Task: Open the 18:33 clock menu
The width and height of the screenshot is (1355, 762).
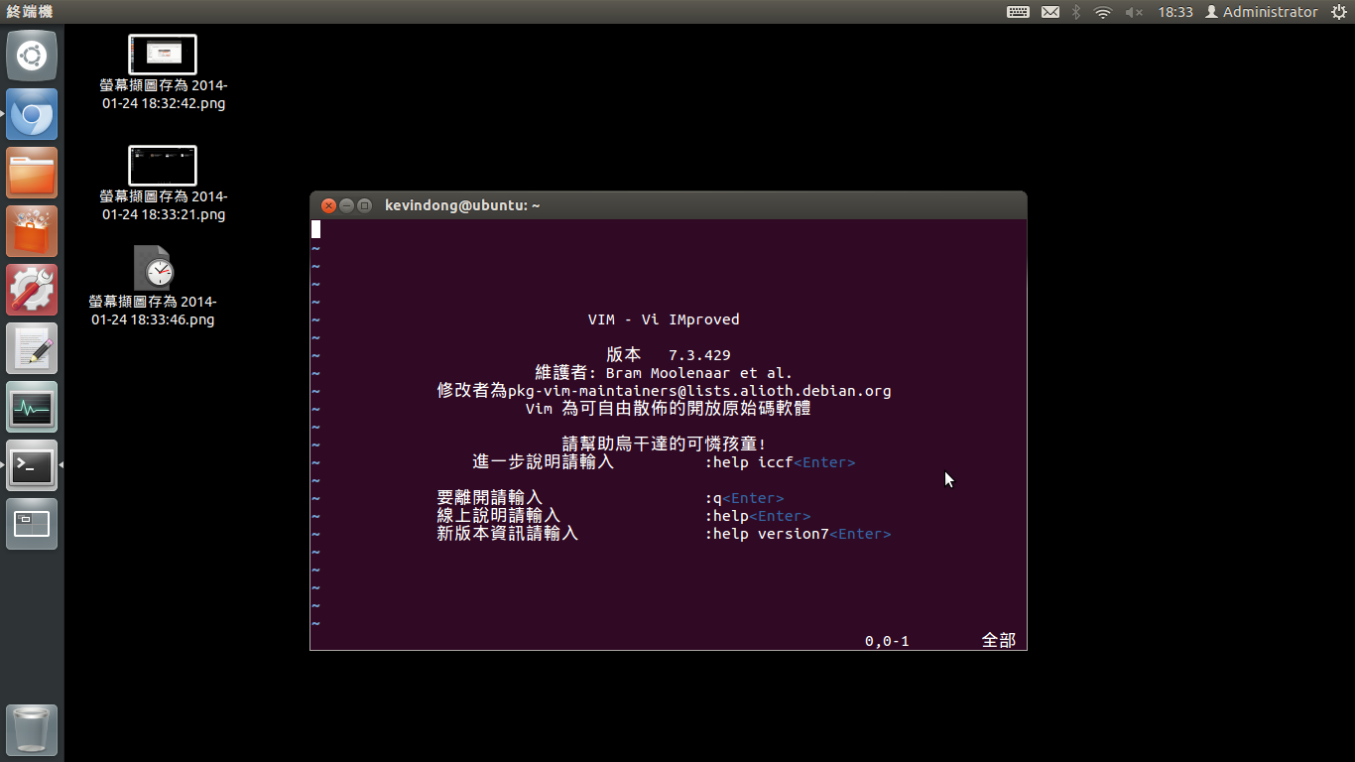Action: click(1175, 12)
